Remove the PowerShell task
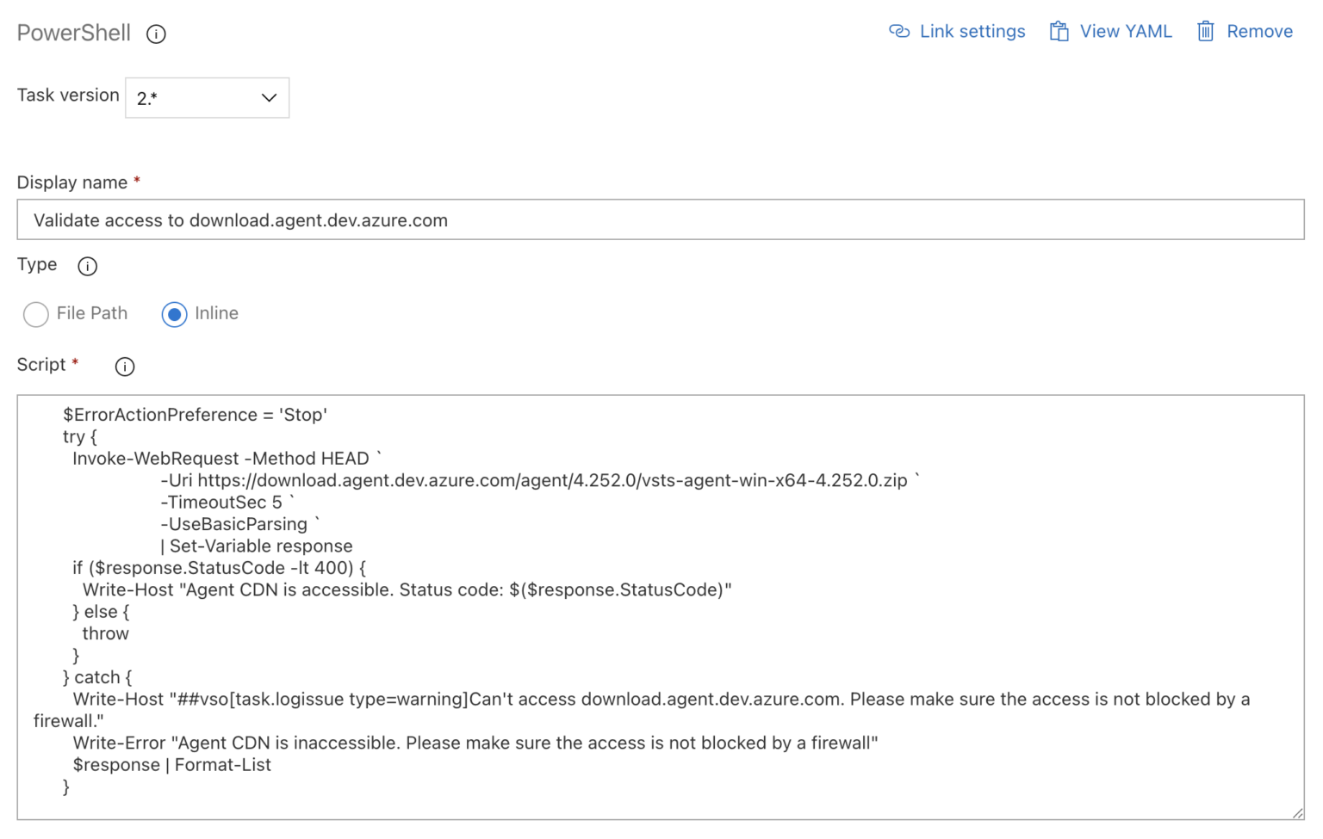The height and width of the screenshot is (839, 1323). [x=1260, y=31]
